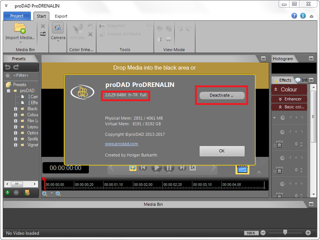Click the remove media X icon
This screenshot has width=320, height=240.
pyautogui.click(x=43, y=26)
